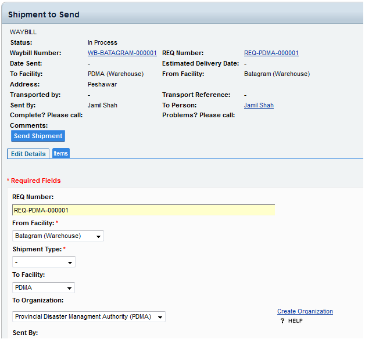
Task: Open the To Organization dropdown
Action: click(x=89, y=317)
